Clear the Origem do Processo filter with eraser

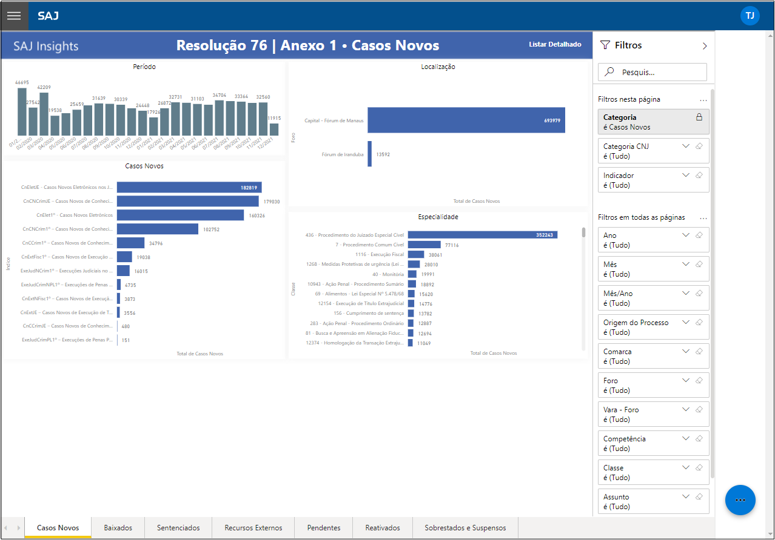click(699, 322)
